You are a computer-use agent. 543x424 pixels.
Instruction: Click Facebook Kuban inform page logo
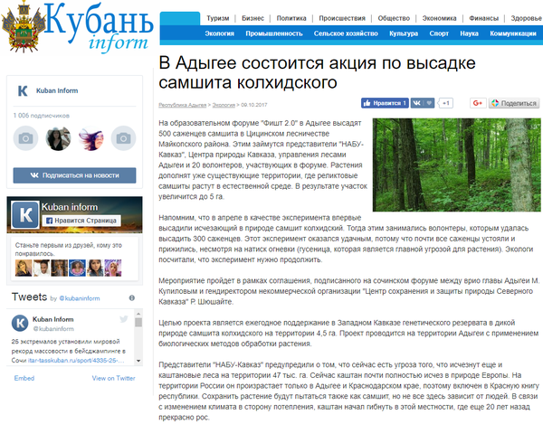click(x=25, y=215)
